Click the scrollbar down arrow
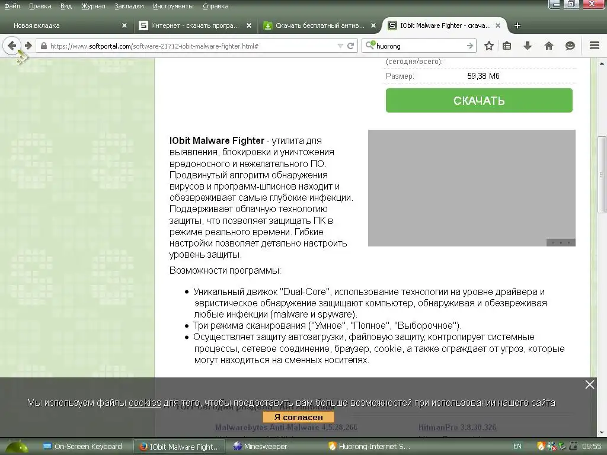The image size is (607, 455). point(602,432)
